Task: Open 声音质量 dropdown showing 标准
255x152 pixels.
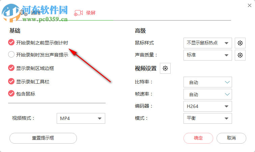Action: click(x=208, y=55)
